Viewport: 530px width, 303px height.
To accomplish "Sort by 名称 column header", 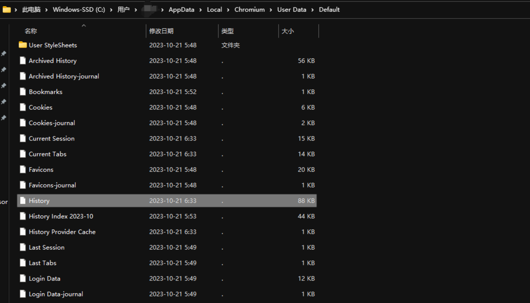I will click(x=31, y=31).
